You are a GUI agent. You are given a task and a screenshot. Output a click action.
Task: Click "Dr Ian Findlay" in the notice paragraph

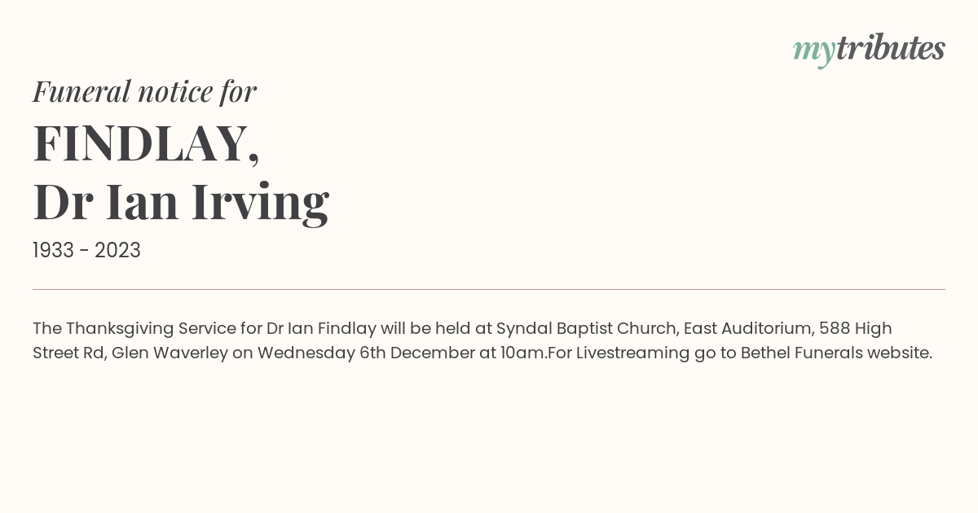pyautogui.click(x=321, y=328)
